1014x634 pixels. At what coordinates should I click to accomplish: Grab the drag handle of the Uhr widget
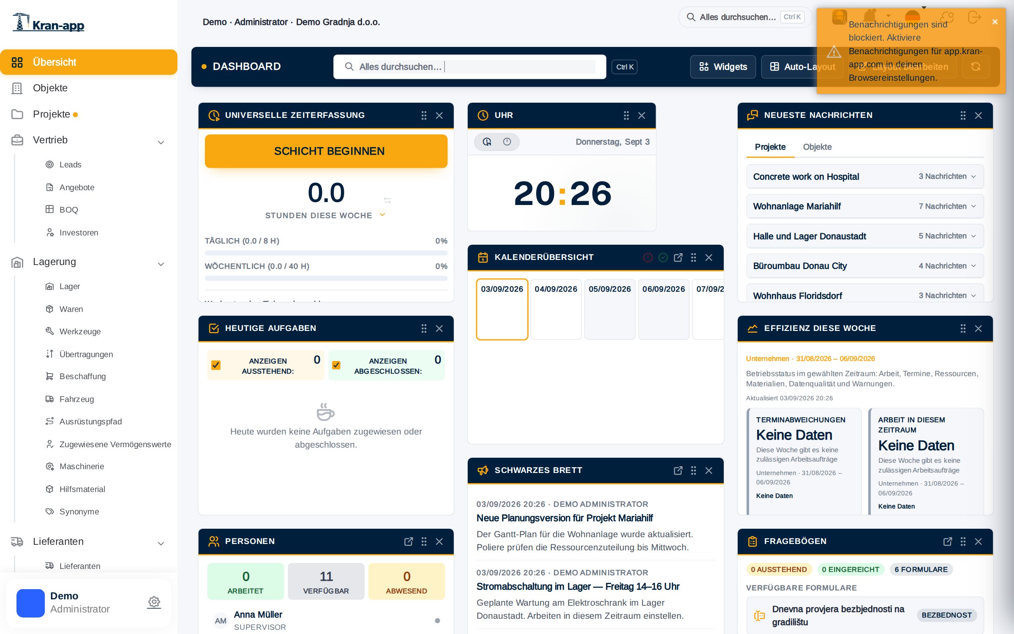tap(626, 115)
